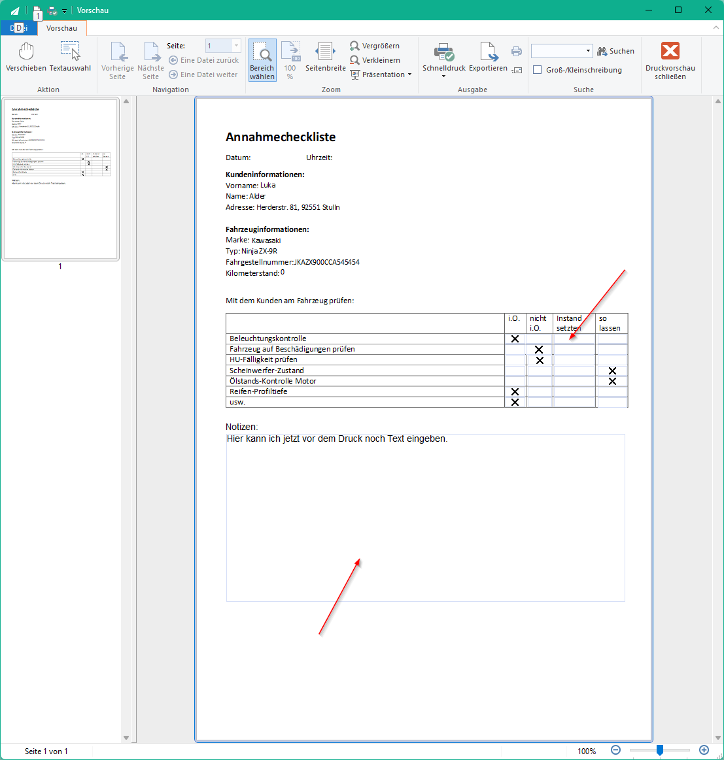Enable the Groß-/Kleinschreibung checkbox
724x760 pixels.
pyautogui.click(x=537, y=70)
